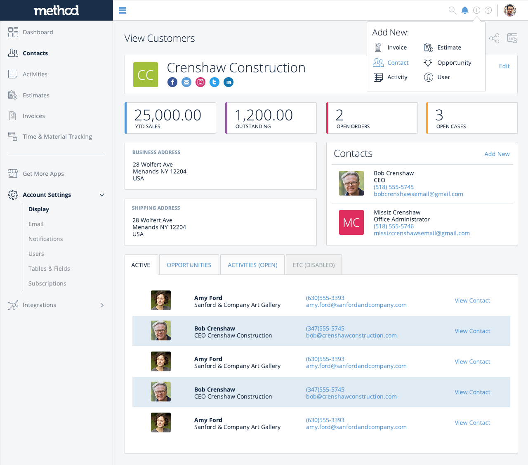This screenshot has width=528, height=465.
Task: Open the Time & Material Tracking page
Action: pos(57,137)
